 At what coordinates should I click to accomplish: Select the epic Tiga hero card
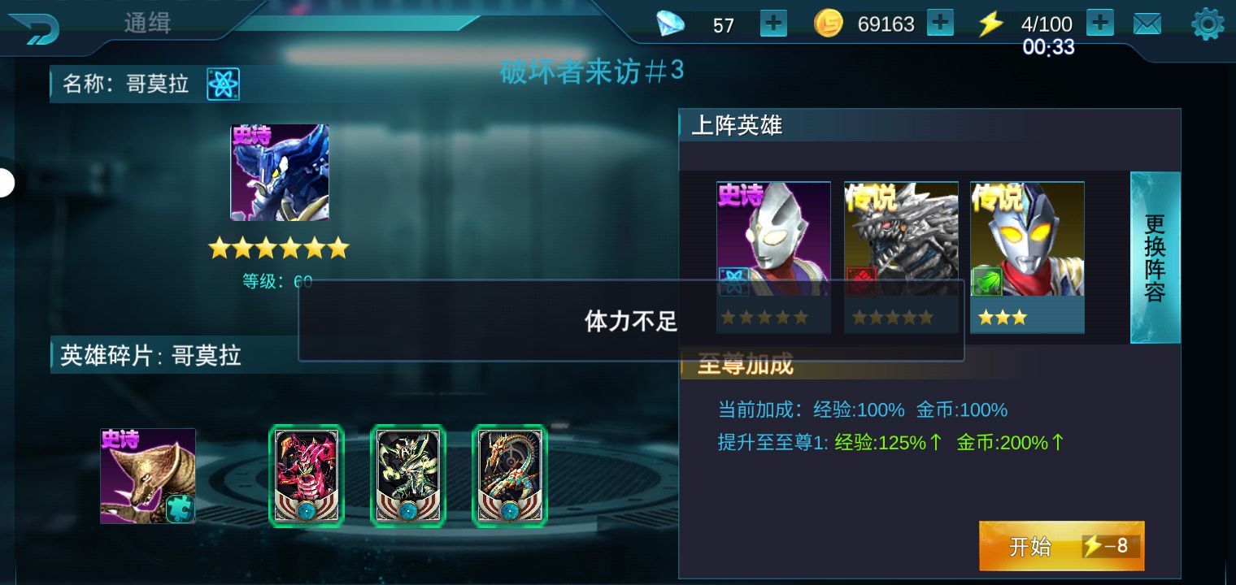[x=773, y=257]
